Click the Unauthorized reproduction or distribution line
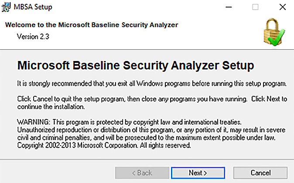The height and width of the screenshot is (183, 294). coord(151,130)
